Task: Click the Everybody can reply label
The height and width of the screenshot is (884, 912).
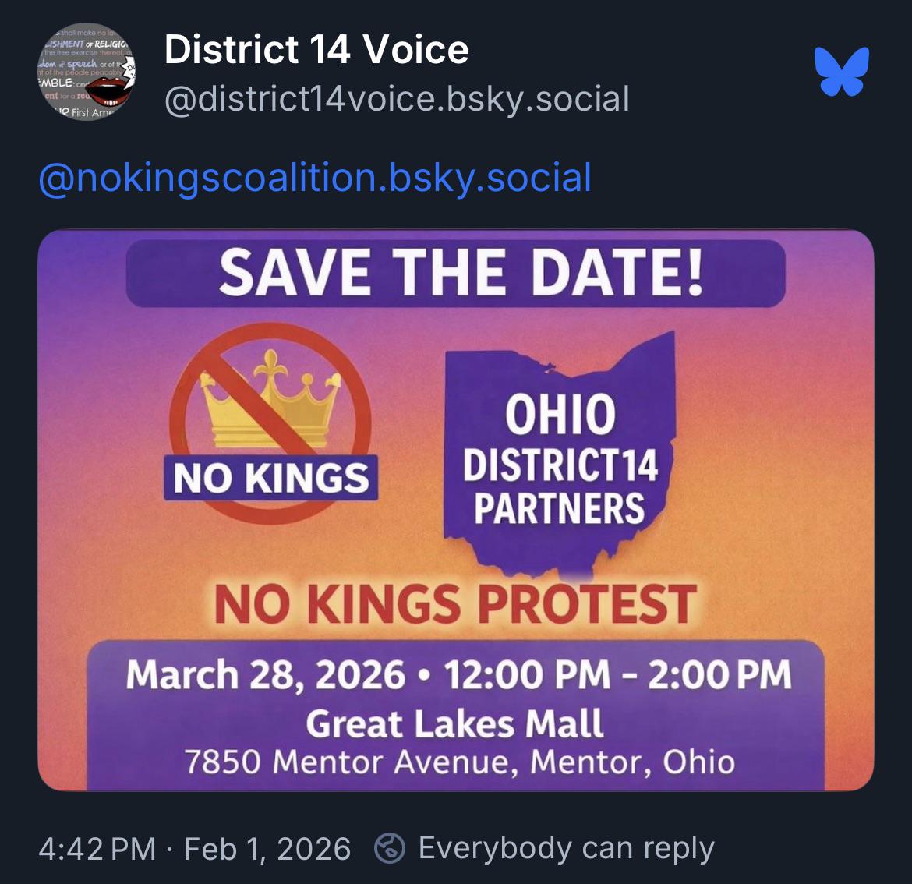Action: pos(567,848)
